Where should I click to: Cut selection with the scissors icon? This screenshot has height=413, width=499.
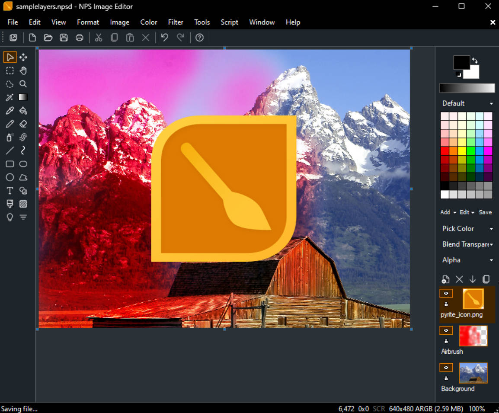(99, 38)
